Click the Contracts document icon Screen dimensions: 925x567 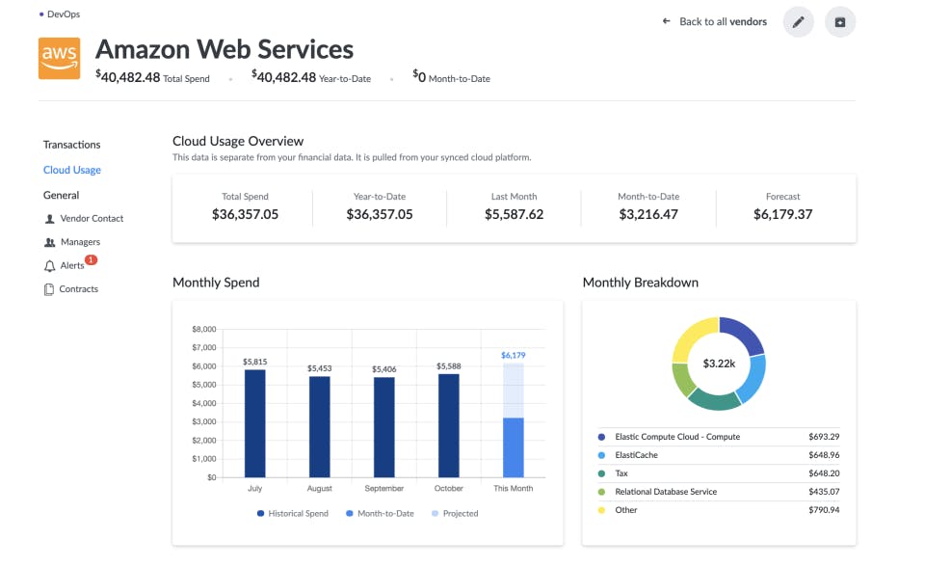coord(49,289)
